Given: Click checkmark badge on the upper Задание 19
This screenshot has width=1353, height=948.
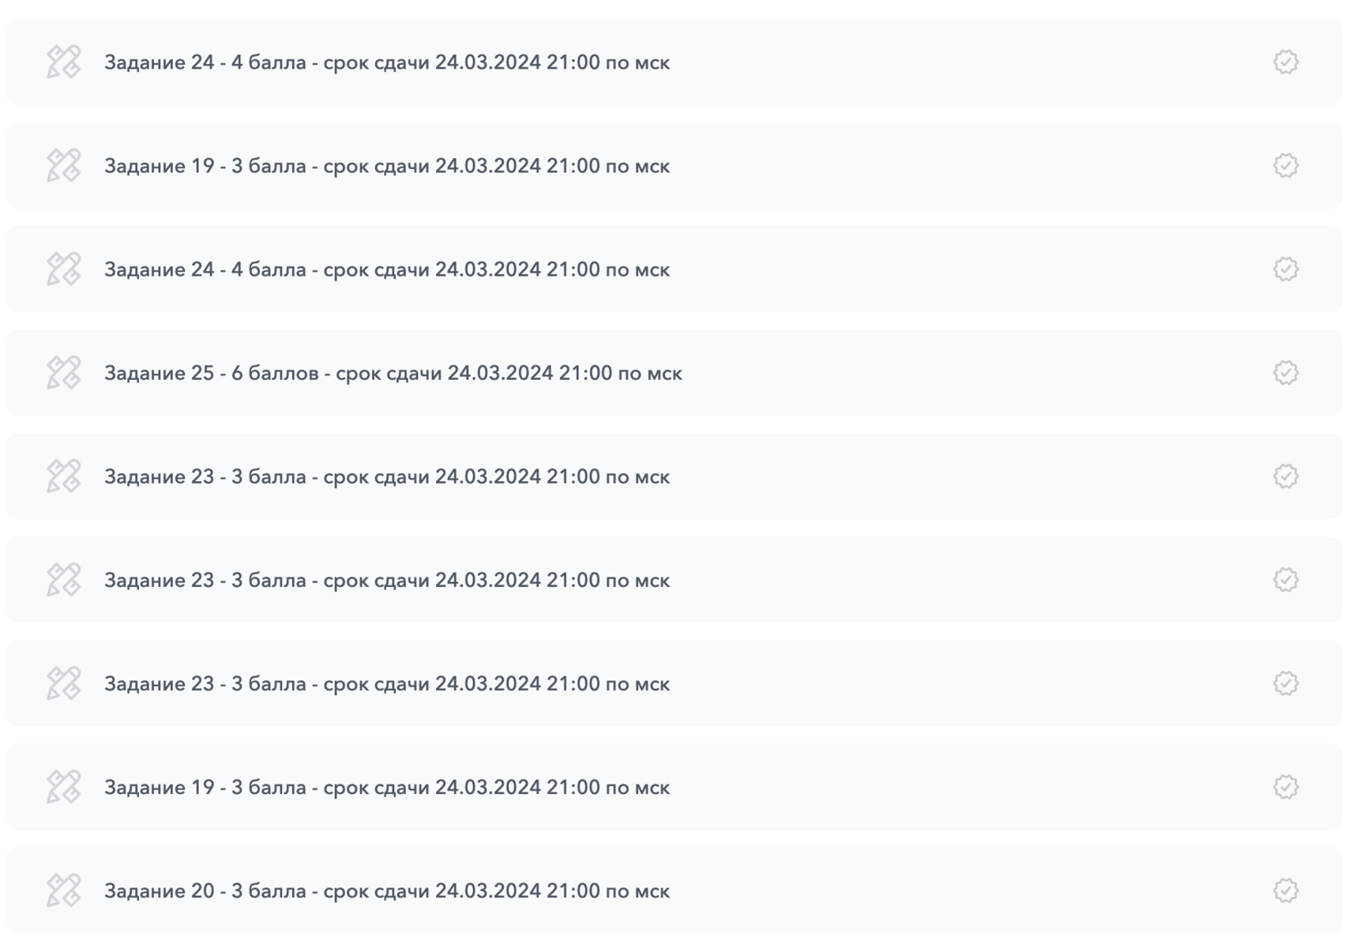Looking at the screenshot, I should [x=1285, y=166].
